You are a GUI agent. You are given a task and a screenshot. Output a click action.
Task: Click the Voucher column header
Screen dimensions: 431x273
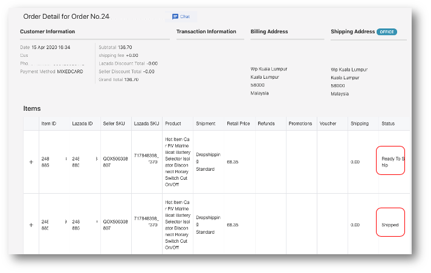point(328,123)
